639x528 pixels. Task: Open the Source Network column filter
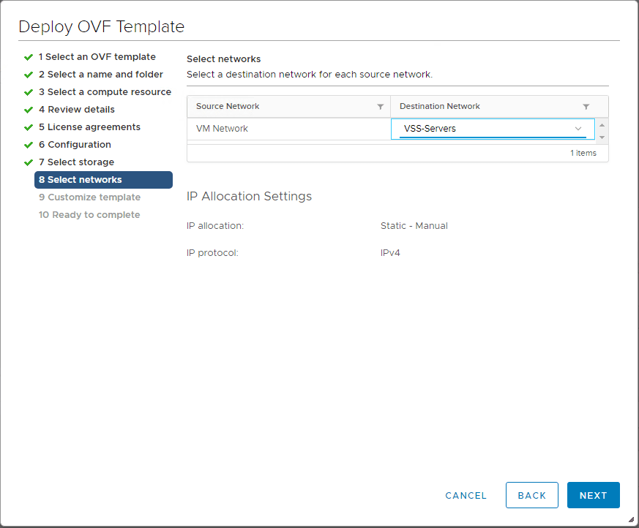pos(381,106)
